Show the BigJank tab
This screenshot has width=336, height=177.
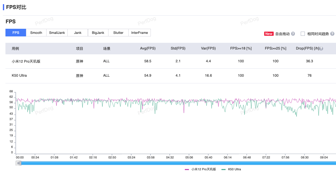(98, 33)
